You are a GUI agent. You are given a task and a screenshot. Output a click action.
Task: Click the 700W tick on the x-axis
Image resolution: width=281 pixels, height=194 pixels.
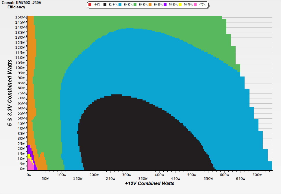[x=257, y=175]
